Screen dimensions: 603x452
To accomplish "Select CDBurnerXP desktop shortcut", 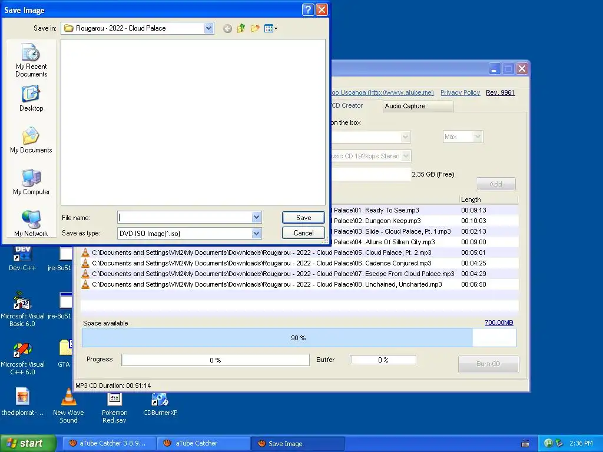I will [160, 404].
